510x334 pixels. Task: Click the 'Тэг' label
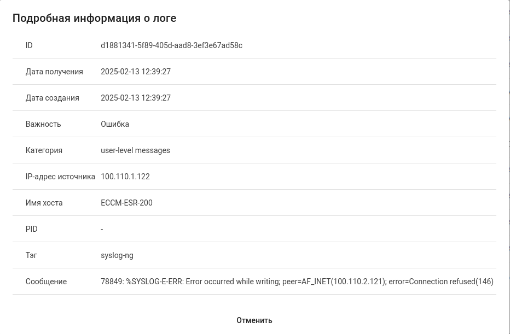pyautogui.click(x=31, y=255)
